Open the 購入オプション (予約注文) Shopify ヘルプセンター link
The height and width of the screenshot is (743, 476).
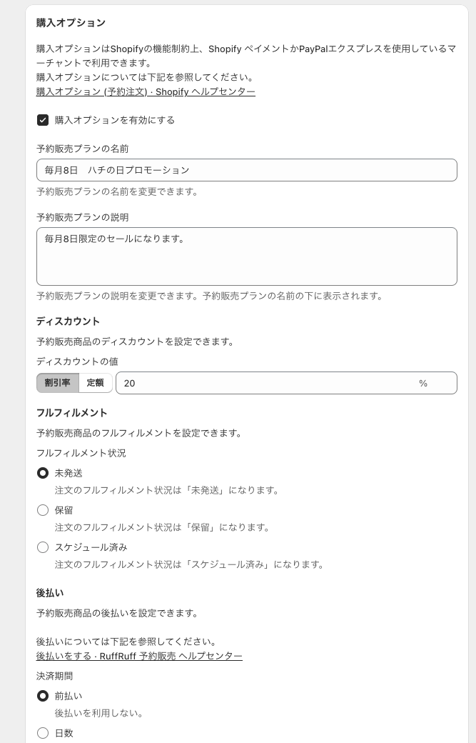pos(146,91)
